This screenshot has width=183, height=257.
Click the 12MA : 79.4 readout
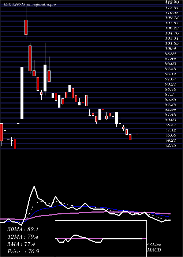pos(23,237)
